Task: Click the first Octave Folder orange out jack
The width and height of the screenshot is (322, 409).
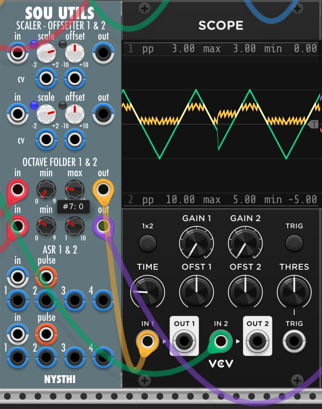Action: click(x=103, y=190)
